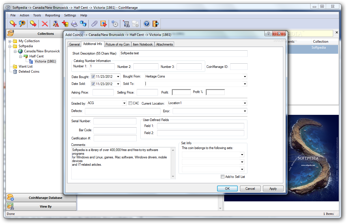The width and height of the screenshot is (347, 224).
Task: Click the View By panel button
Action: (41, 206)
